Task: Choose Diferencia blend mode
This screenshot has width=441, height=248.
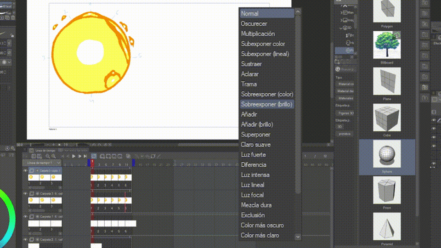Action: pyautogui.click(x=266, y=165)
